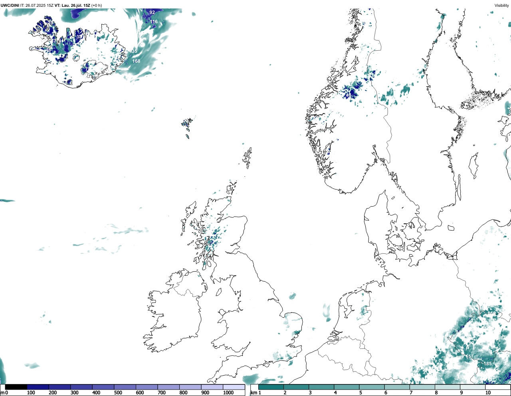Click the '8' label on the km scale
511x396 pixels.
pos(436,393)
